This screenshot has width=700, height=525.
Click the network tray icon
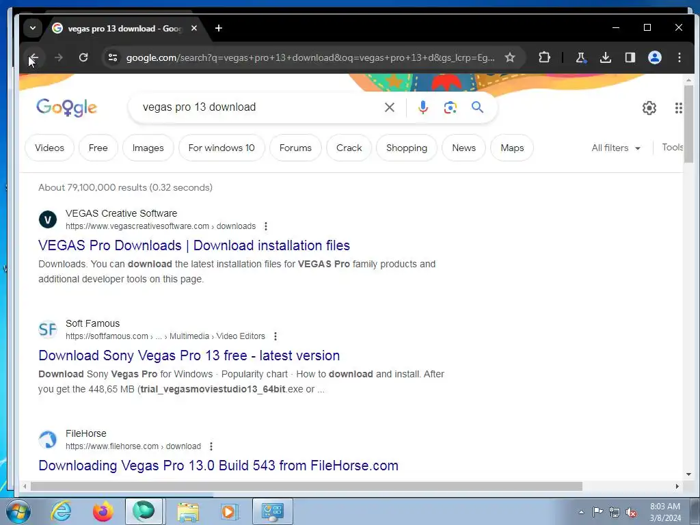(x=615, y=513)
